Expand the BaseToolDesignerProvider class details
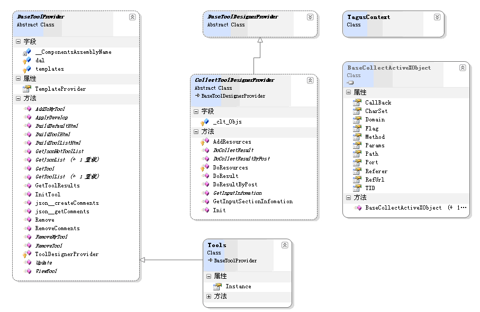The image size is (480, 312). point(310,17)
